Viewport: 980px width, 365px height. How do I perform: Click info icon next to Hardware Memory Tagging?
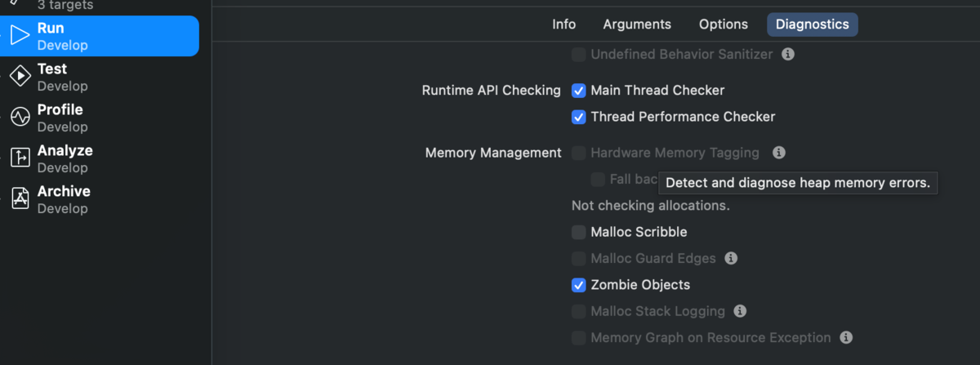click(779, 153)
